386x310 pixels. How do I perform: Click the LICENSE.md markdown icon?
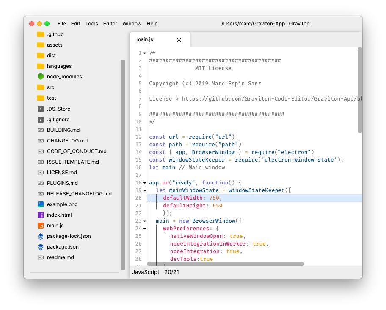click(x=41, y=172)
